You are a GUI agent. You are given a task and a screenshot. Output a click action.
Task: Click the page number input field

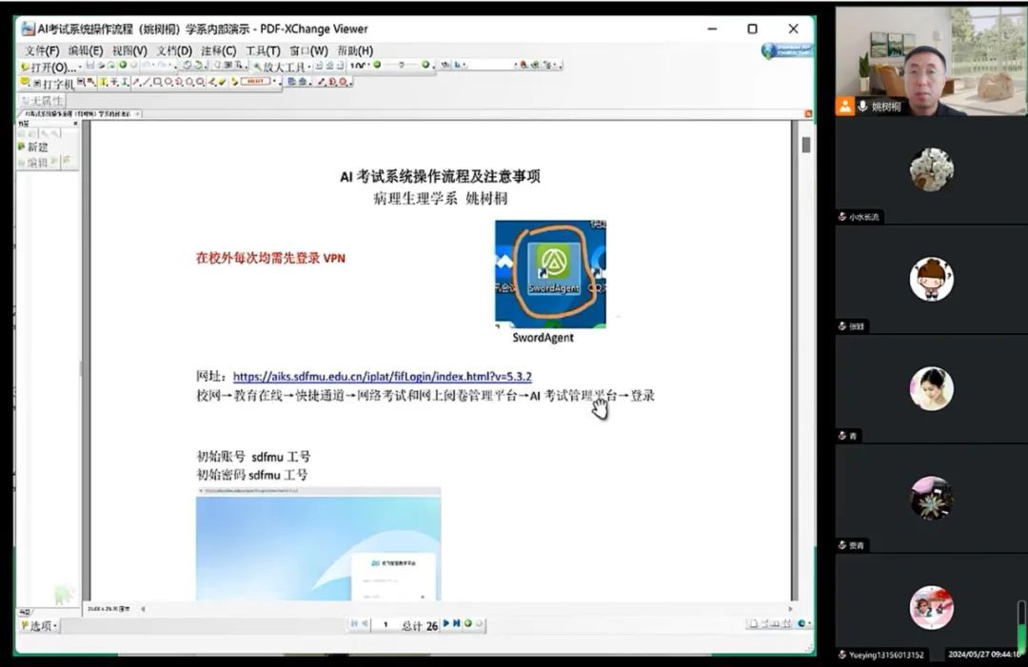click(385, 625)
